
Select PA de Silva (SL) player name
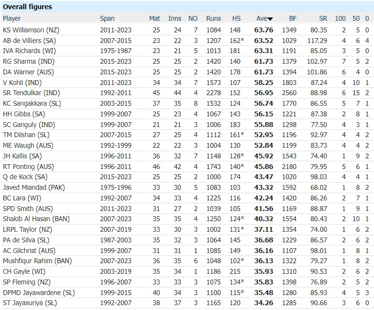(x=26, y=240)
